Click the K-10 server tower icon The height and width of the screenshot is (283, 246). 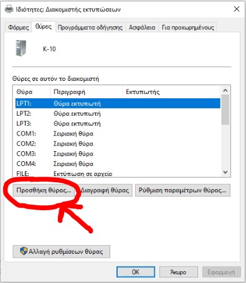[21, 48]
